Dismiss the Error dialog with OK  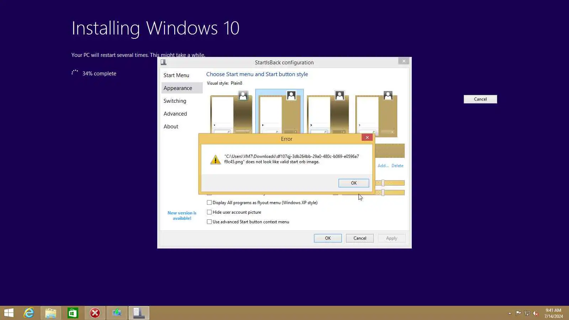point(354,183)
